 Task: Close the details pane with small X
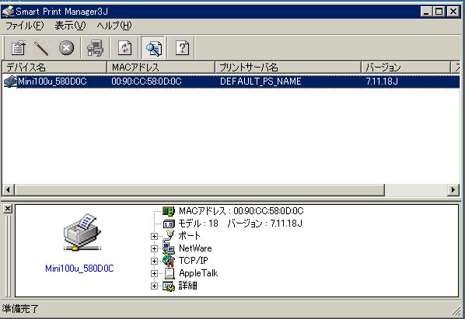[8, 209]
